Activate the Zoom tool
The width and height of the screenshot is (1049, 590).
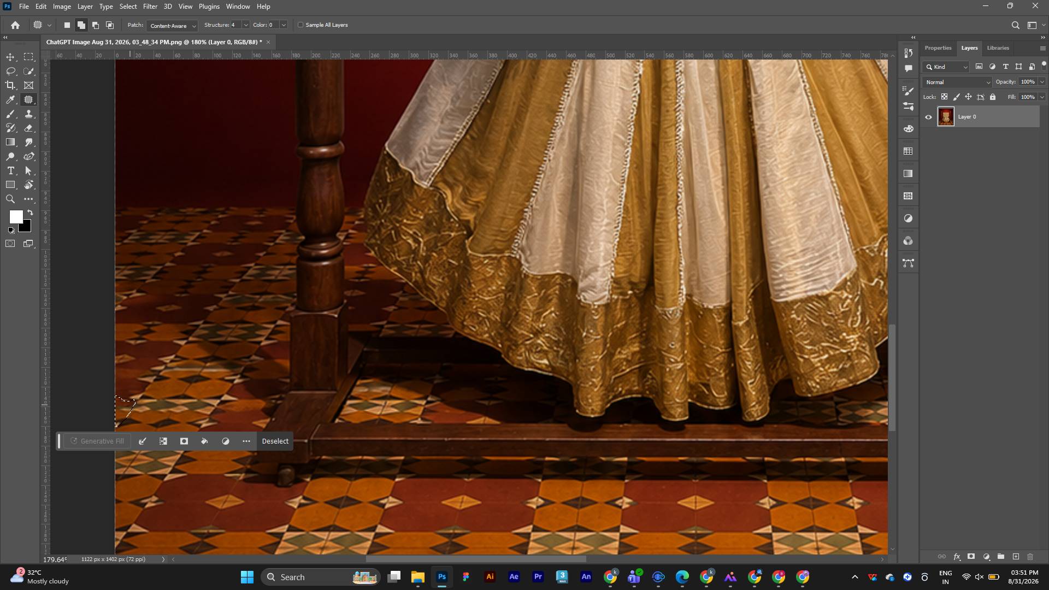(x=10, y=199)
